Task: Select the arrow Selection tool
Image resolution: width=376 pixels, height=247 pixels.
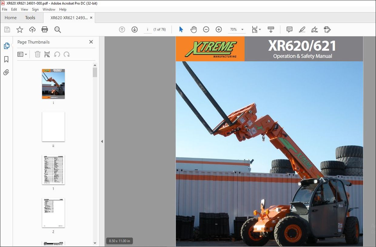Action: (x=181, y=29)
